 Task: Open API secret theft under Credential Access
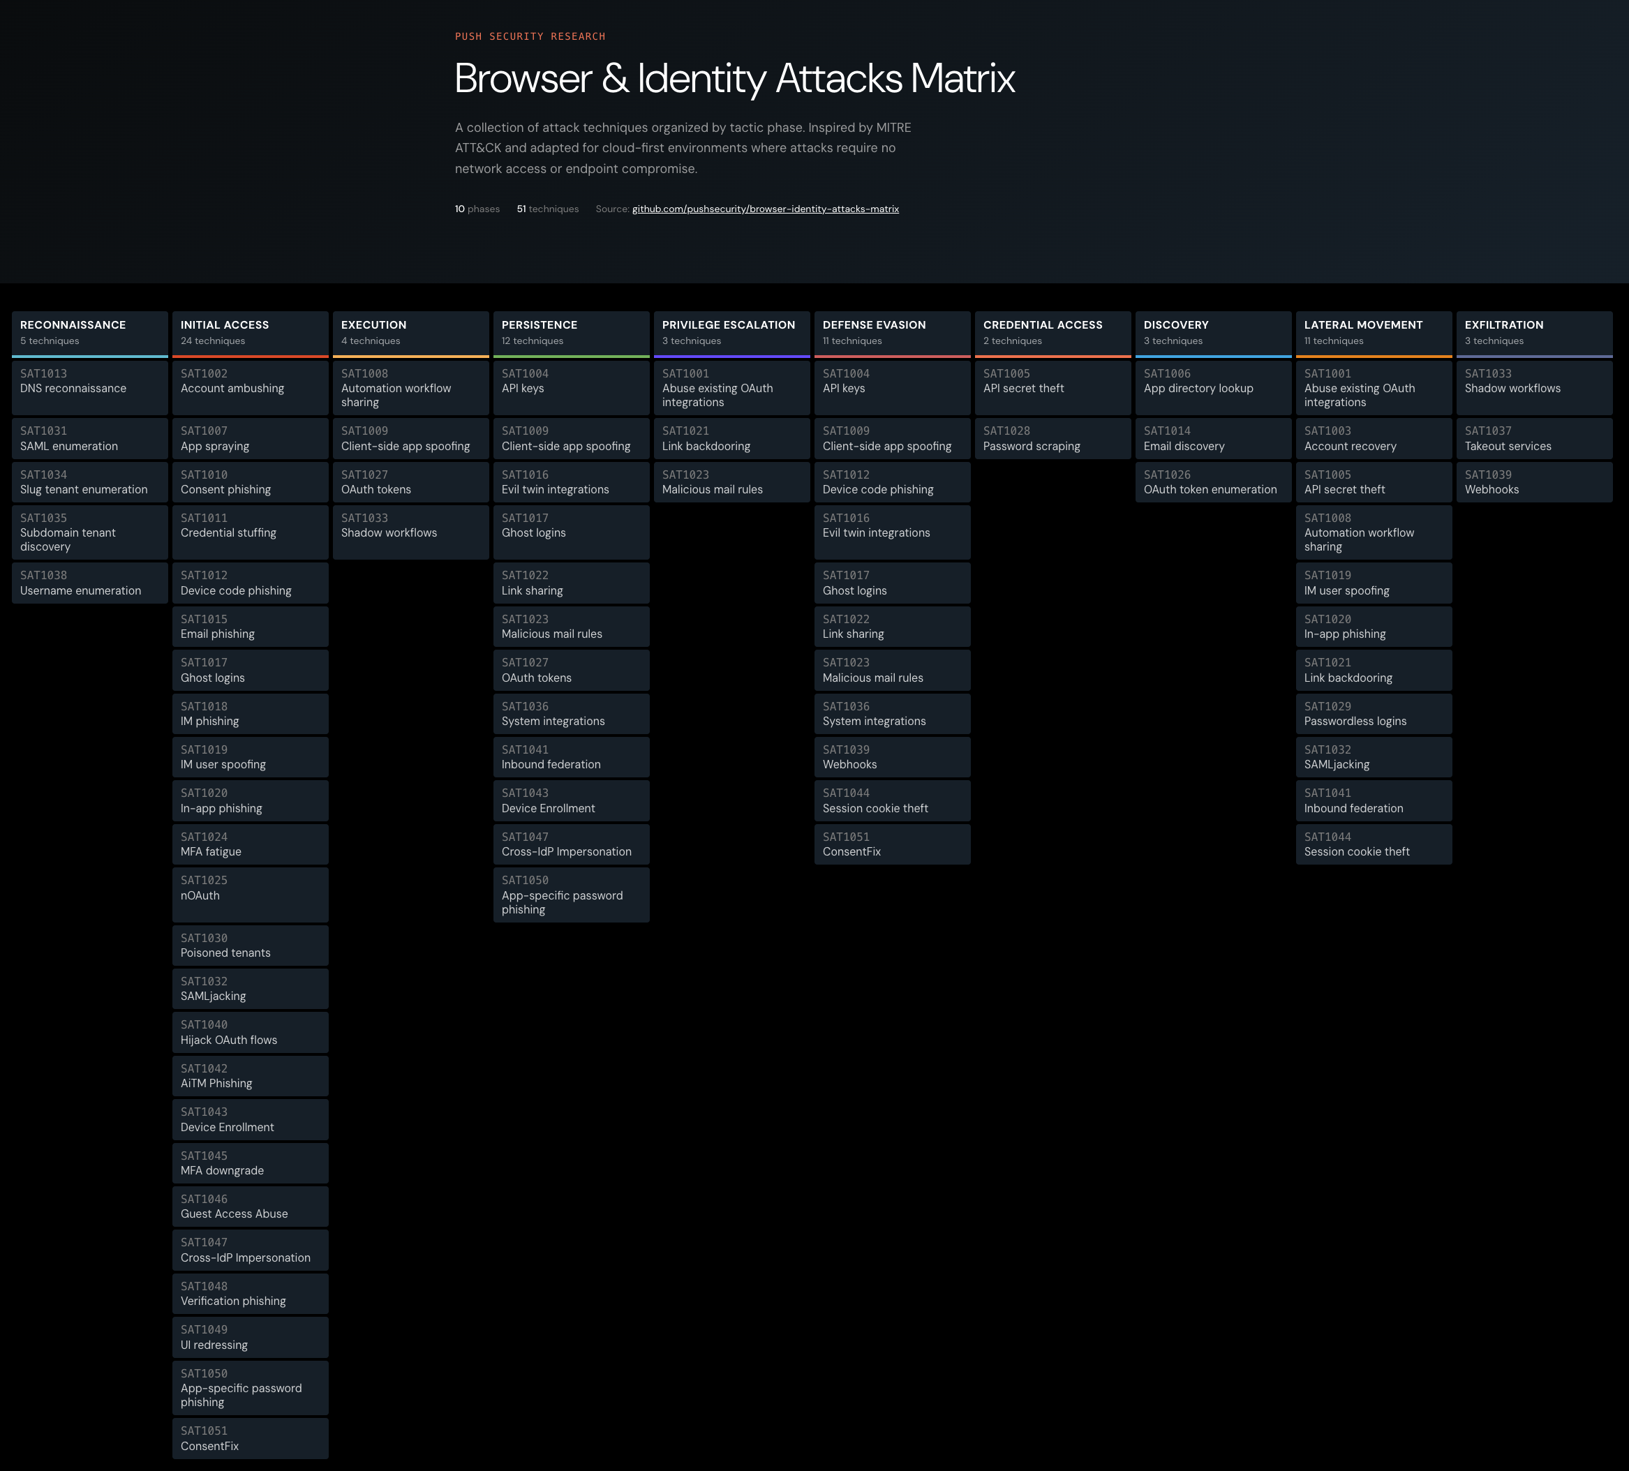[x=1053, y=388]
